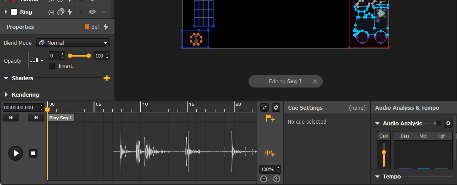Collapse the Tempo section

(x=377, y=177)
